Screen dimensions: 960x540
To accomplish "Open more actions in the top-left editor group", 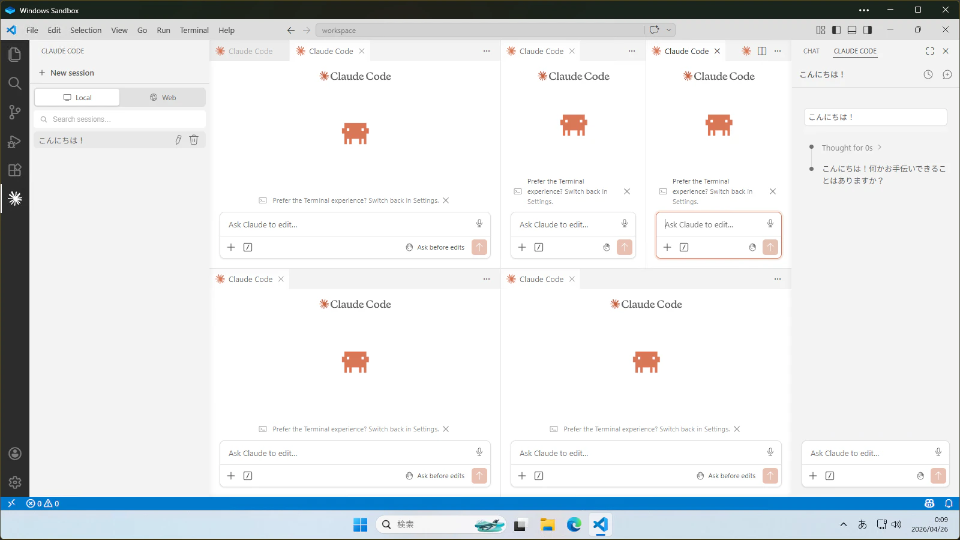I will coord(487,51).
